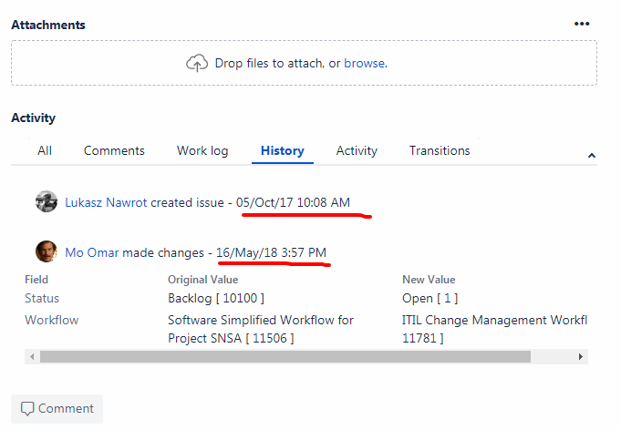Image resolution: width=621 pixels, height=430 pixels.
Task: Click the Attachments section heading
Action: coord(48,25)
